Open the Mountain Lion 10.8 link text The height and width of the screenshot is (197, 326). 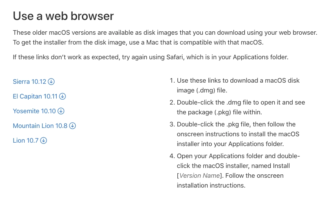(x=40, y=126)
